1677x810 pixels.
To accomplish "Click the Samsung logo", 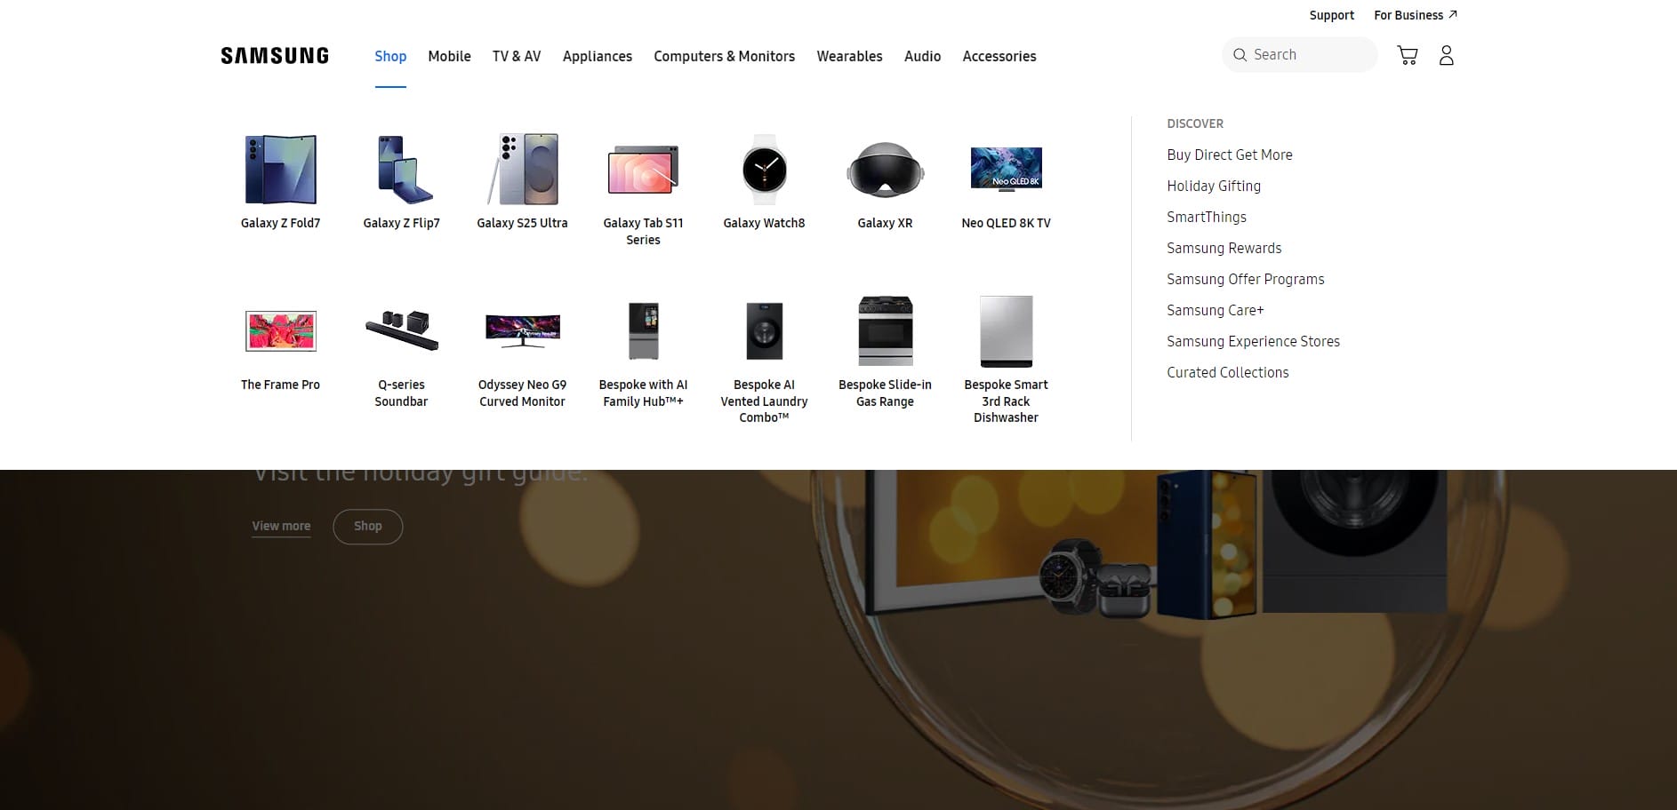I will click(274, 54).
